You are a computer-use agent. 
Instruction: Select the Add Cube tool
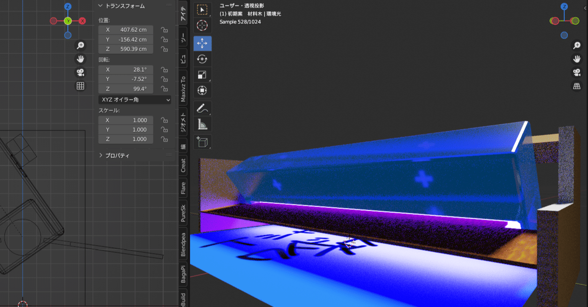(202, 142)
